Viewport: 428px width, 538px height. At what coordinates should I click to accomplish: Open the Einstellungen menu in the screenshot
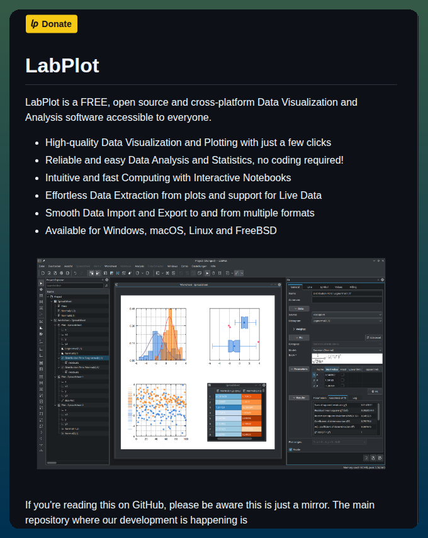199,266
